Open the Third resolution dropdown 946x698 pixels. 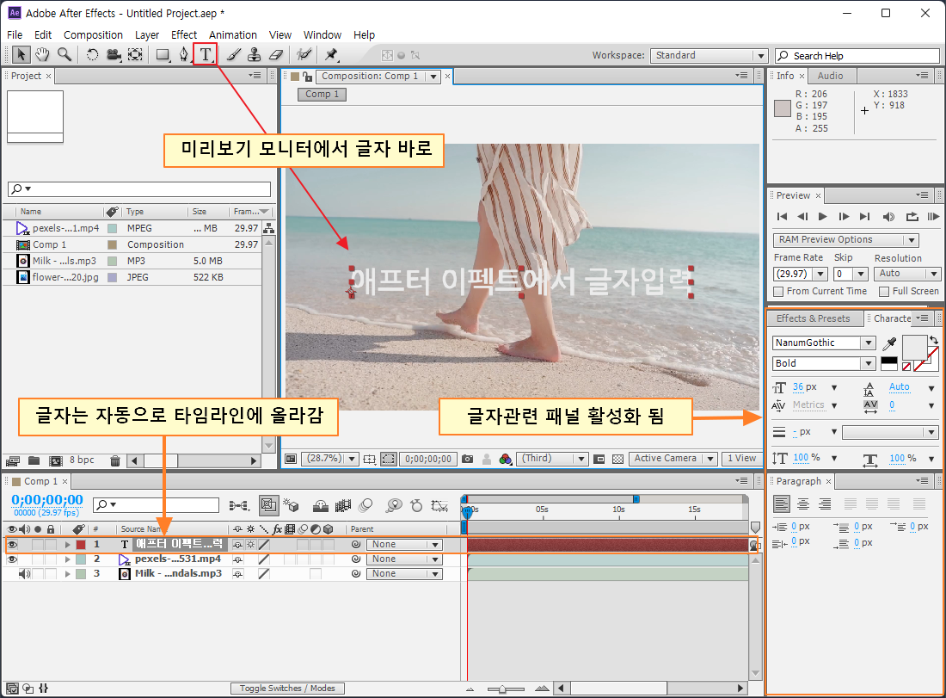552,459
